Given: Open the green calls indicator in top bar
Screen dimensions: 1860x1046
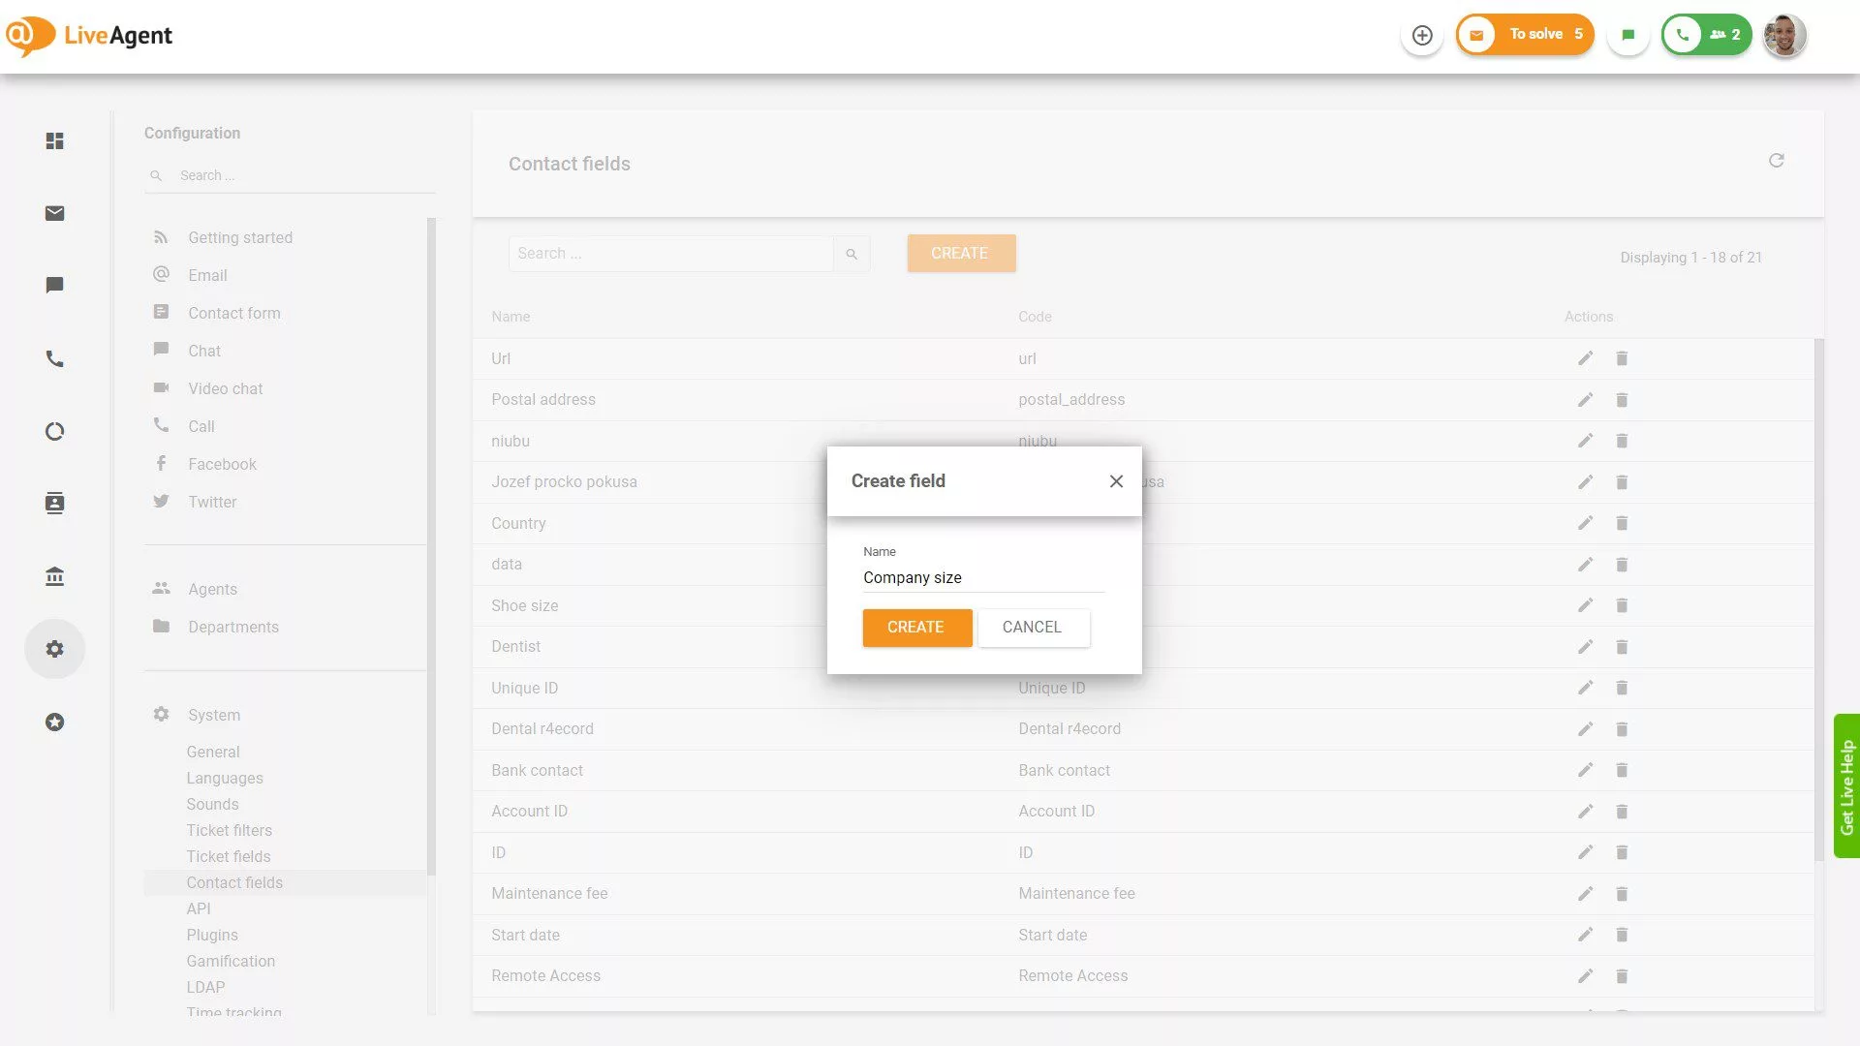Looking at the screenshot, I should tap(1706, 34).
